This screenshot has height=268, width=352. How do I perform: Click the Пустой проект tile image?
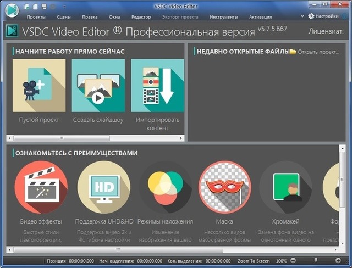(x=39, y=86)
